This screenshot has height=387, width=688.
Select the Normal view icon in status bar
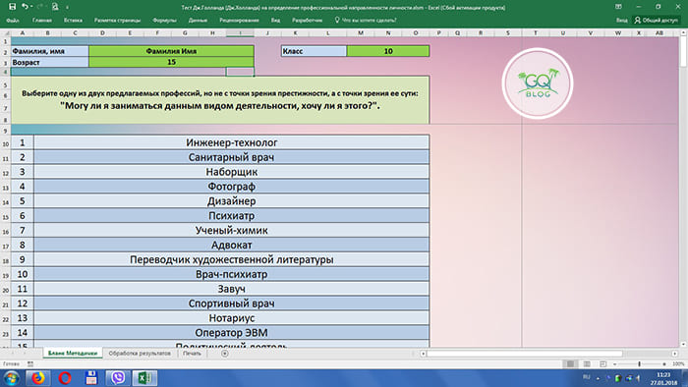[x=570, y=363]
